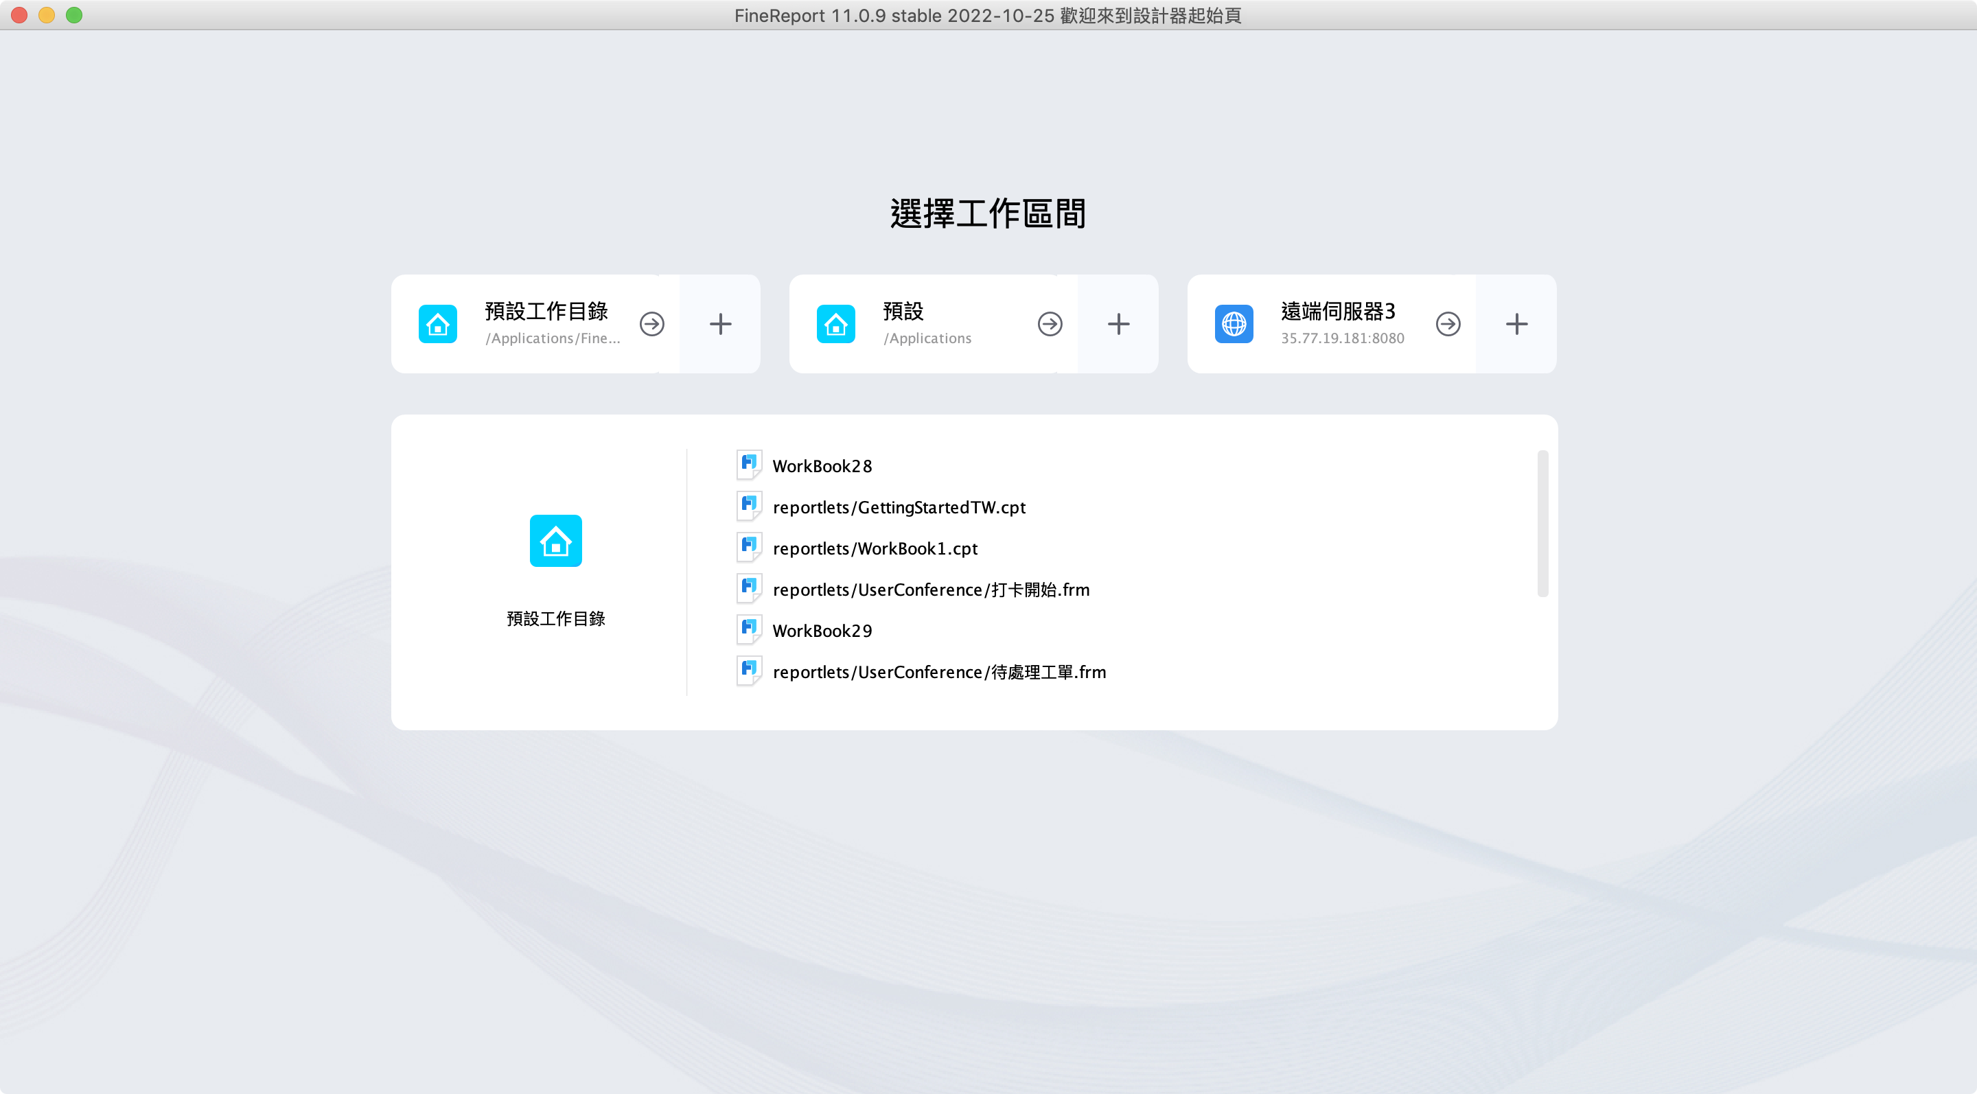Click home icon of 預設 card

tap(836, 324)
